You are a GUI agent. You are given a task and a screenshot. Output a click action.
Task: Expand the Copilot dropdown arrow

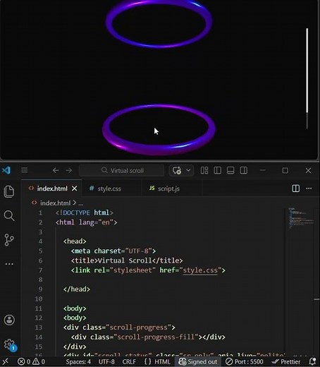(x=188, y=170)
